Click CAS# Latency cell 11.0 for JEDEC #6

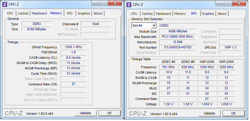tap(188, 72)
